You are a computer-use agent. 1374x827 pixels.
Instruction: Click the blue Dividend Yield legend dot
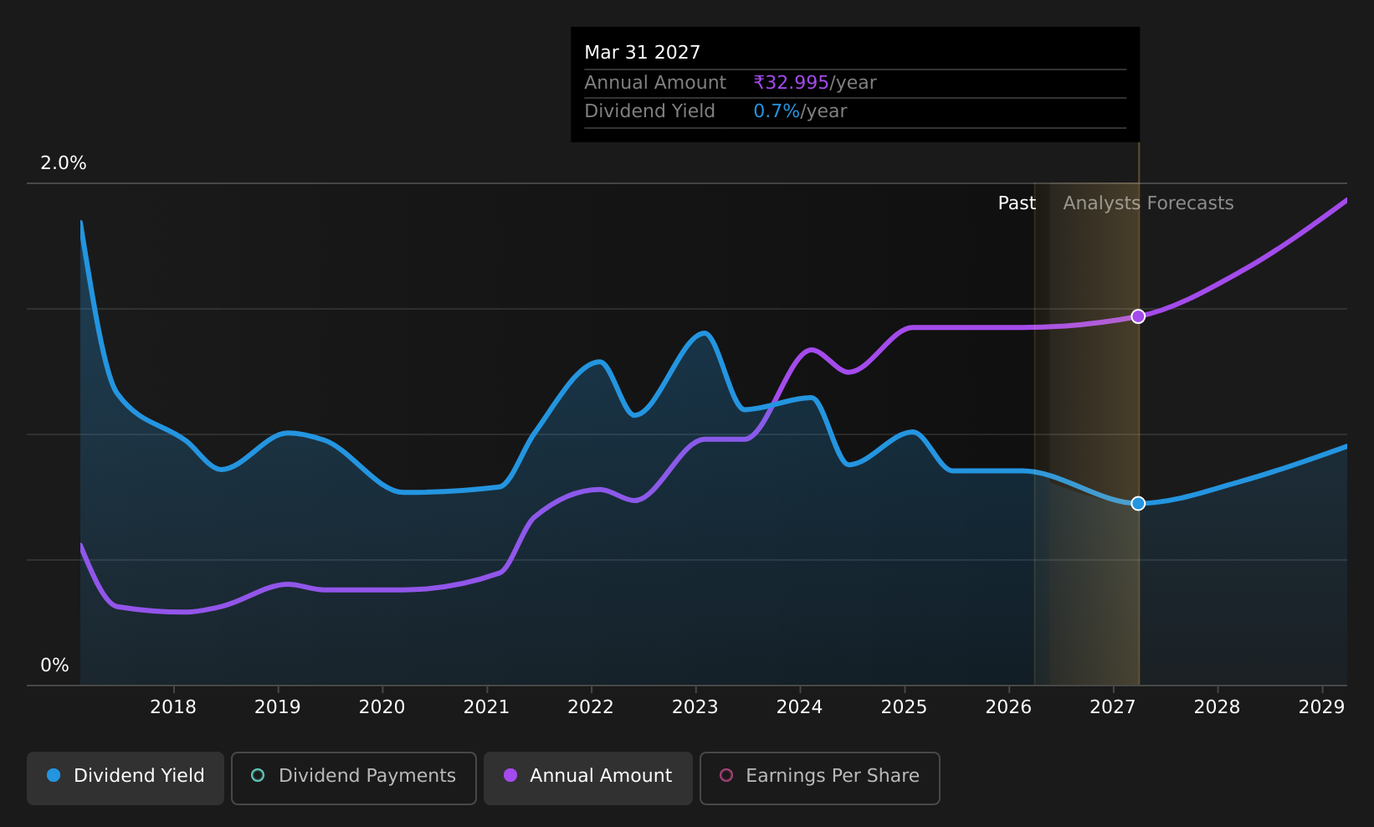[x=54, y=775]
